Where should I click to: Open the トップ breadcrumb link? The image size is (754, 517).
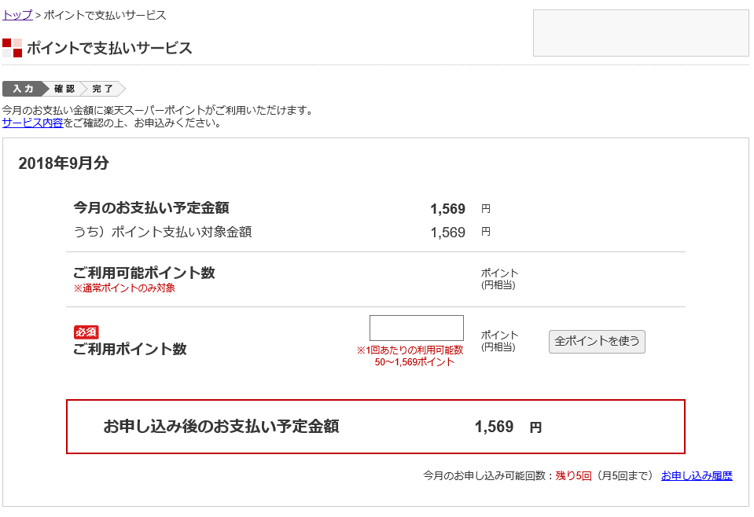point(17,14)
